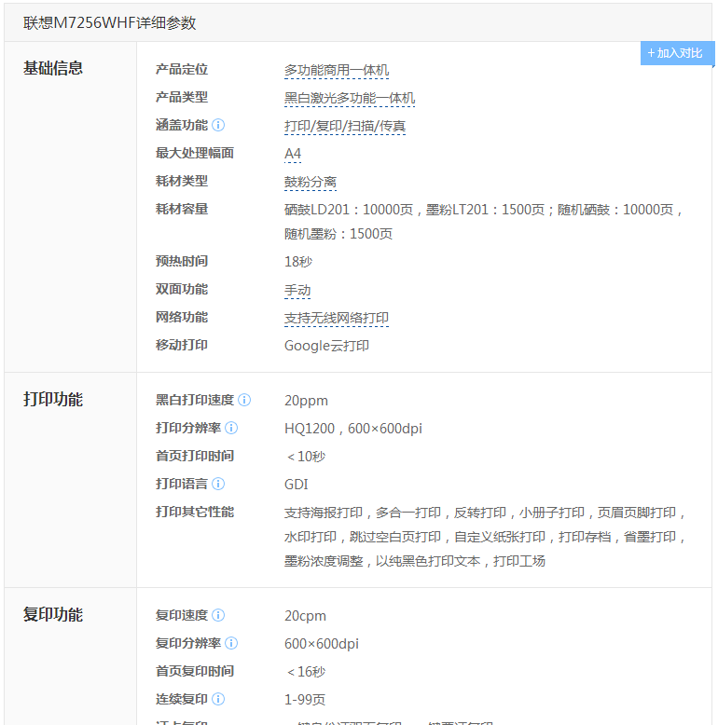Select the 联想M7256WHF详细参数 heading

click(x=110, y=22)
